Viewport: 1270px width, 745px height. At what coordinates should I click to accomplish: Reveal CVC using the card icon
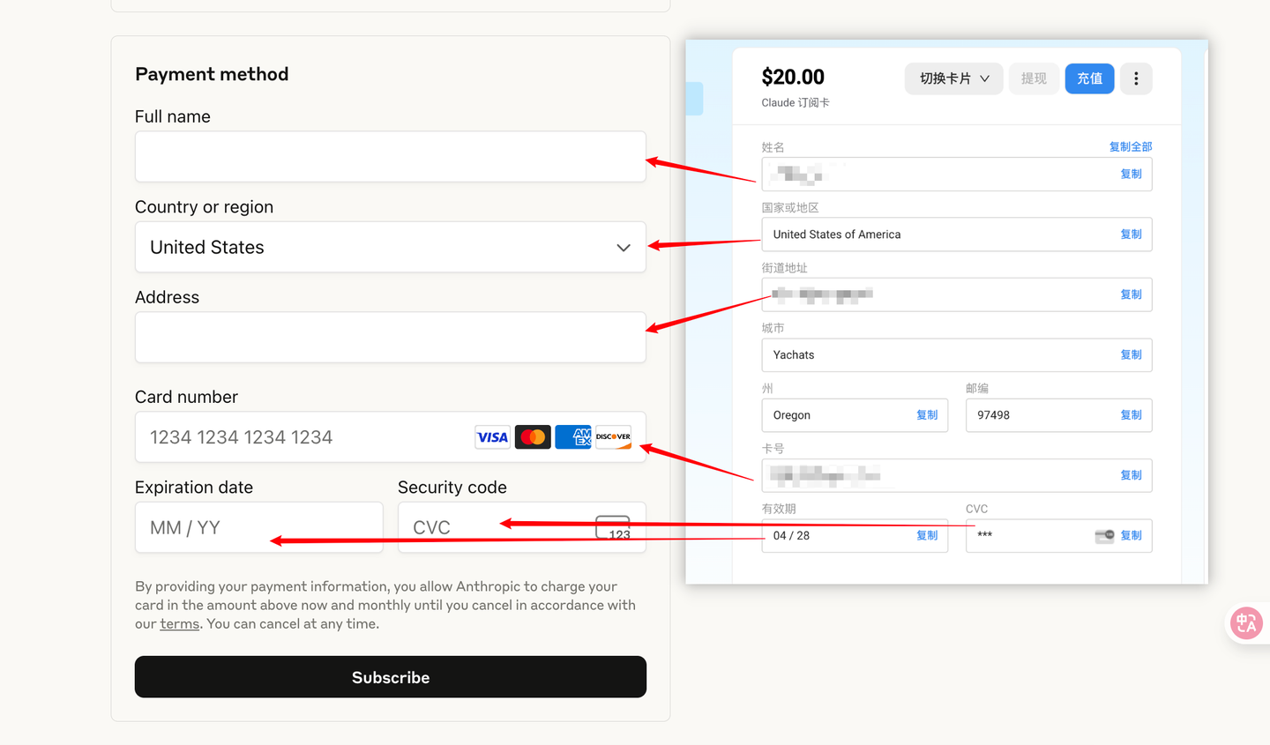(x=1104, y=536)
